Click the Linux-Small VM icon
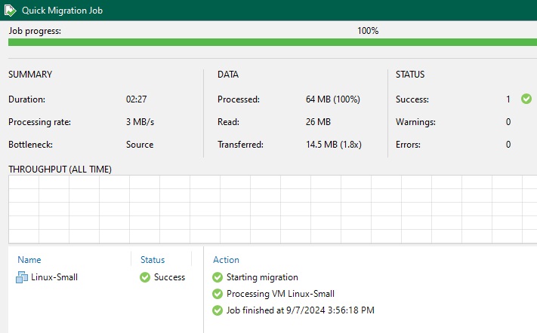This screenshot has height=333, width=537. [21, 277]
